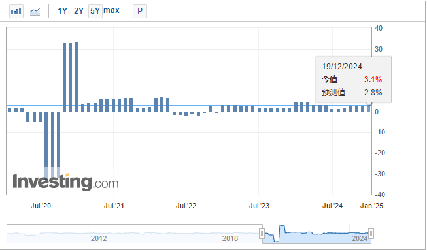This screenshot has width=427, height=250.
Task: Switch to bar chart view icon
Action: tap(16, 11)
